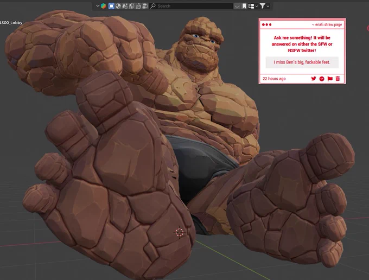369x280 pixels.
Task: Click the red 3D cursor crosshair
Action: [180, 232]
